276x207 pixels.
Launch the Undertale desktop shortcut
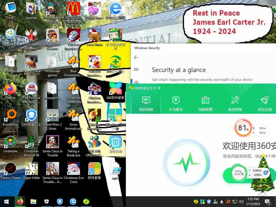click(x=11, y=144)
